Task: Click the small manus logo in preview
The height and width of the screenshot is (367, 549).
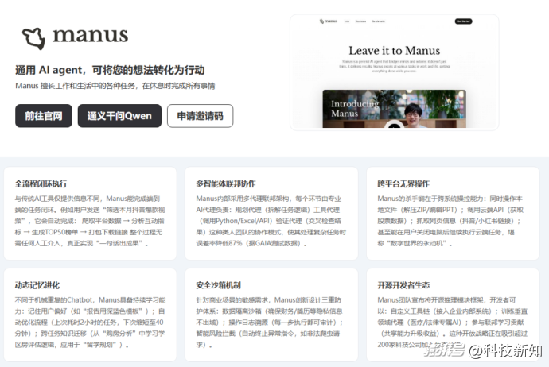Action: click(328, 21)
